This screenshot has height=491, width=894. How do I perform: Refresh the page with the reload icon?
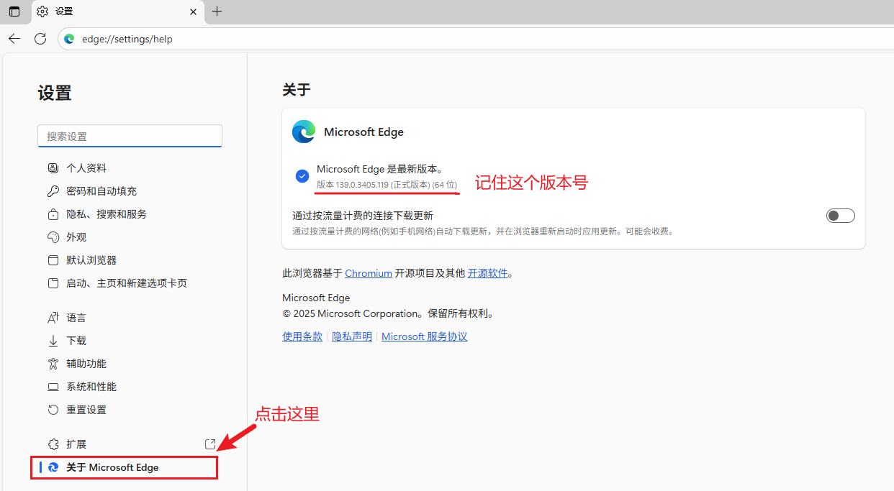click(x=40, y=39)
